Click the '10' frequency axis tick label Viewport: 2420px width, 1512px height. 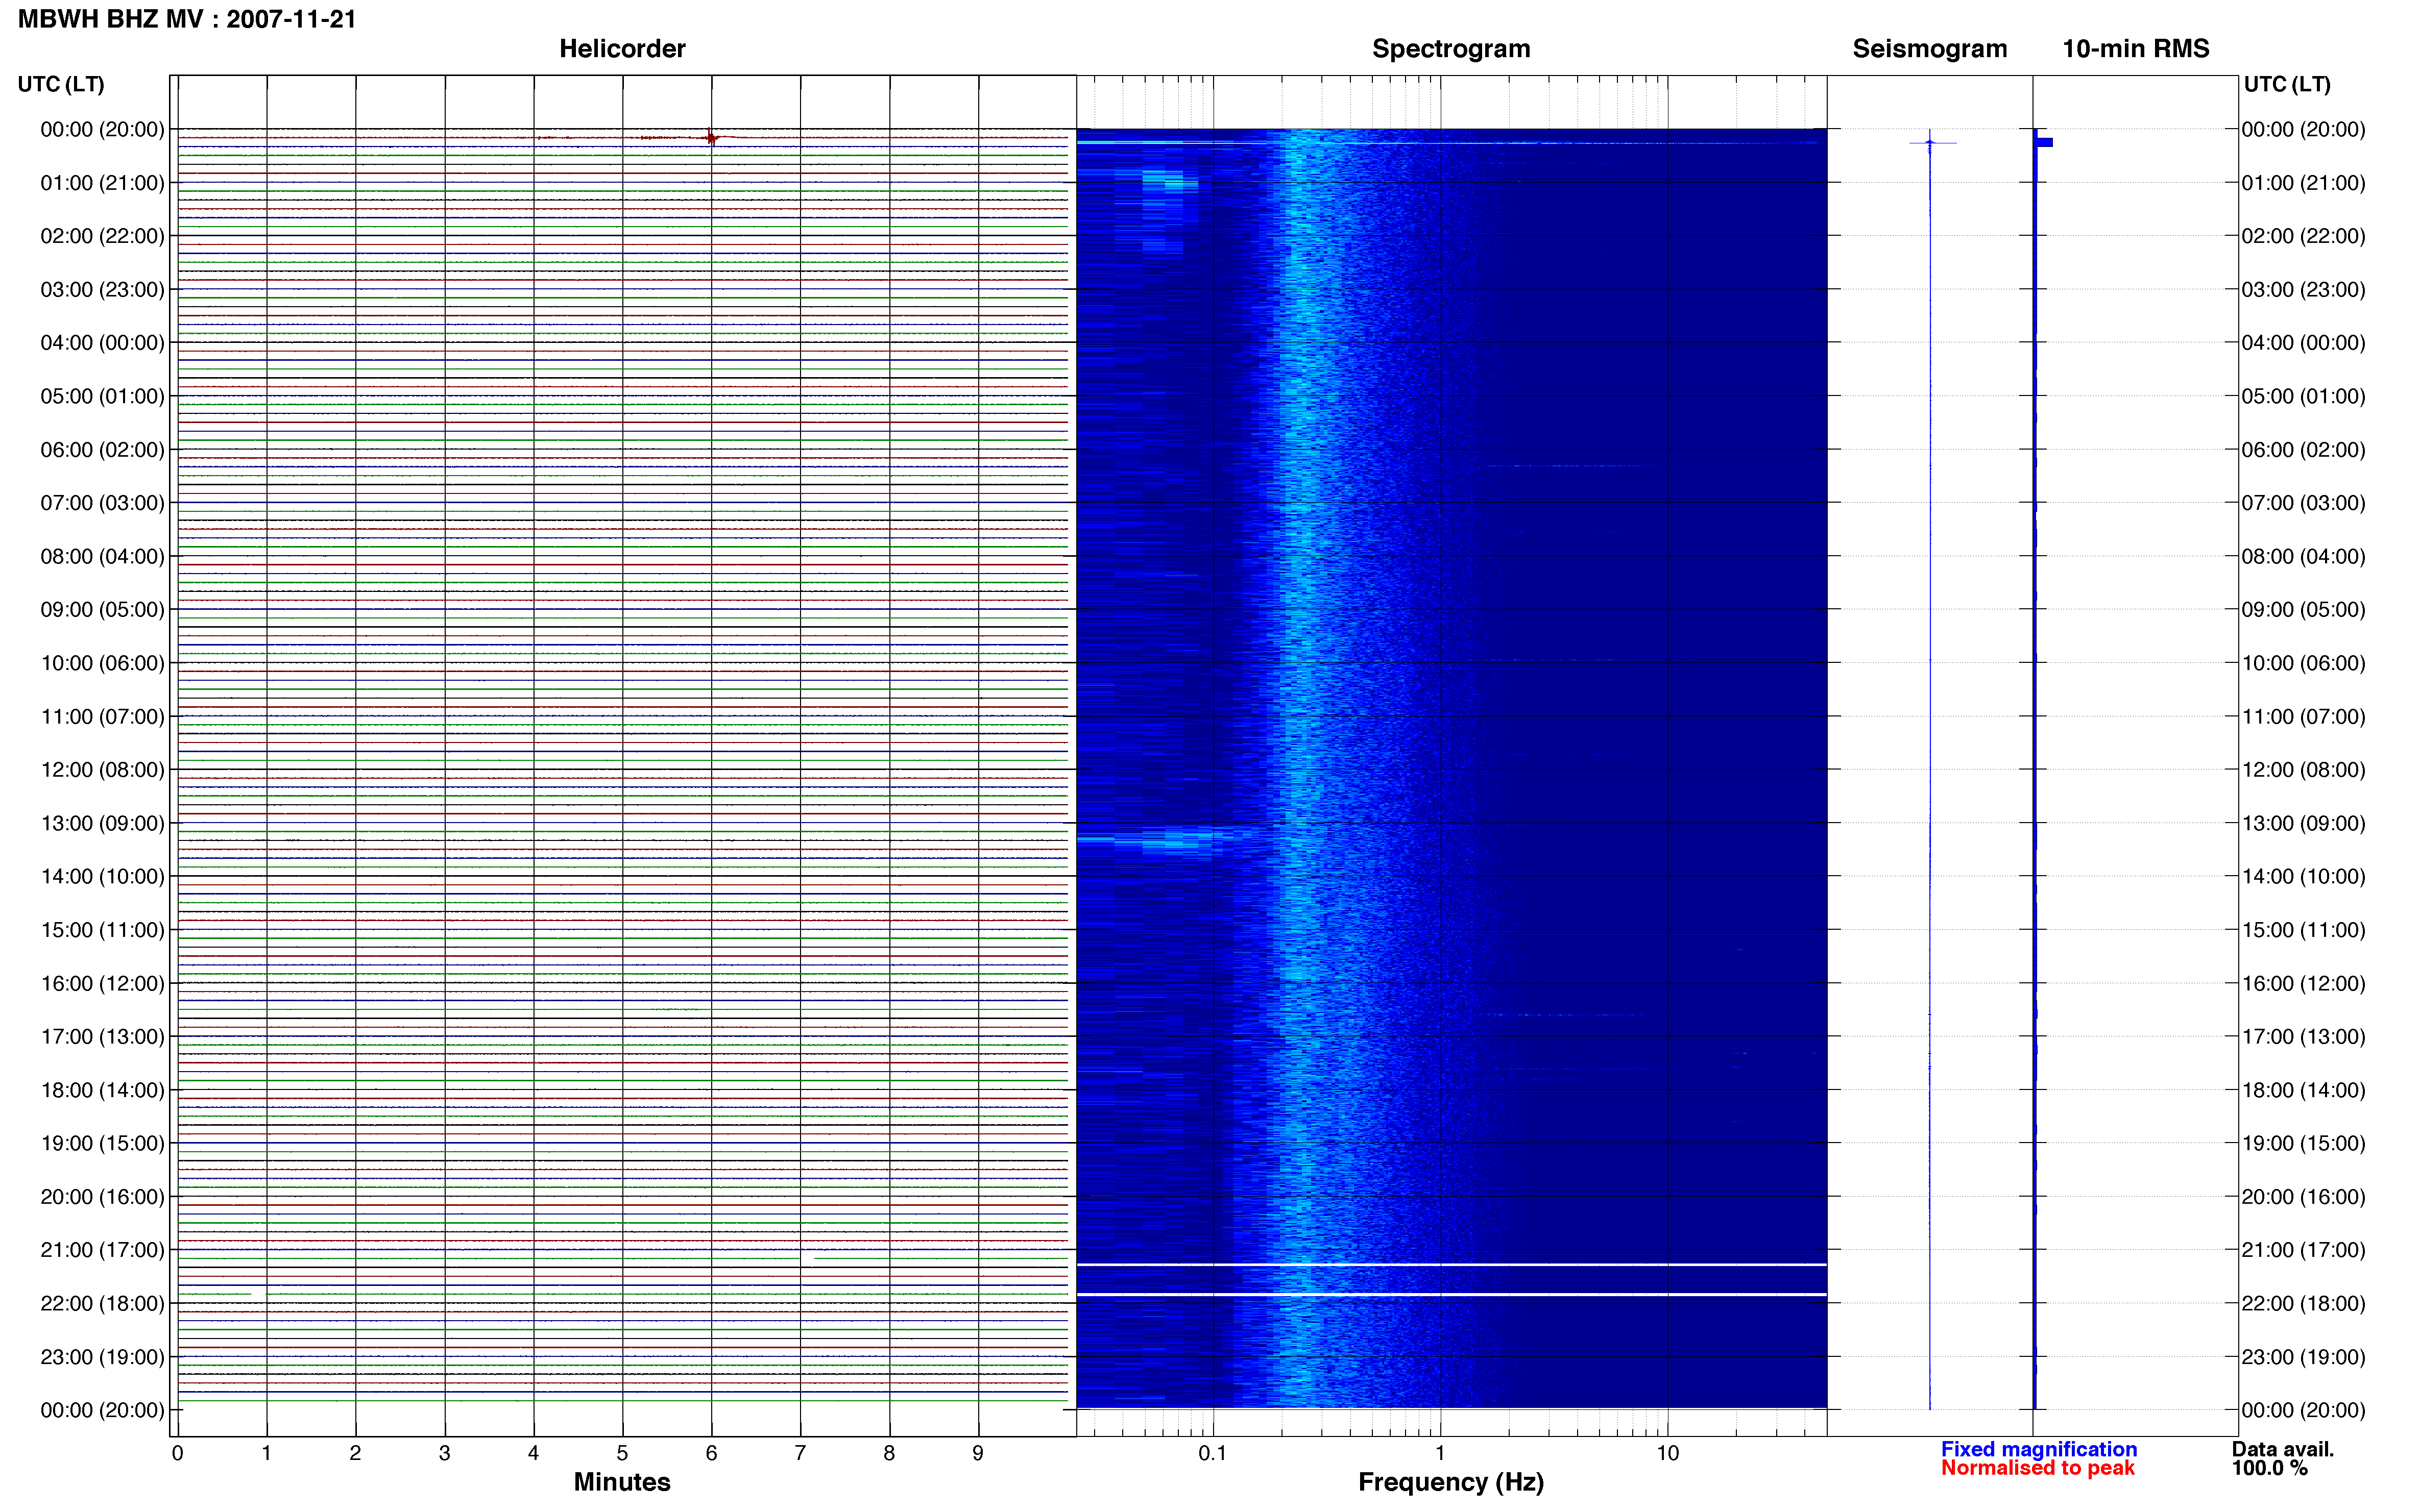pyautogui.click(x=1667, y=1453)
